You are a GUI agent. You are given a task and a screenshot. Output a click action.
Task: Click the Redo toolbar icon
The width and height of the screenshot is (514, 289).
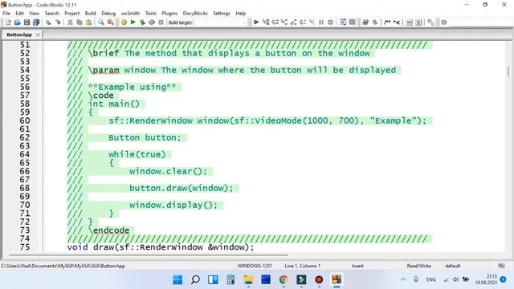(x=58, y=22)
